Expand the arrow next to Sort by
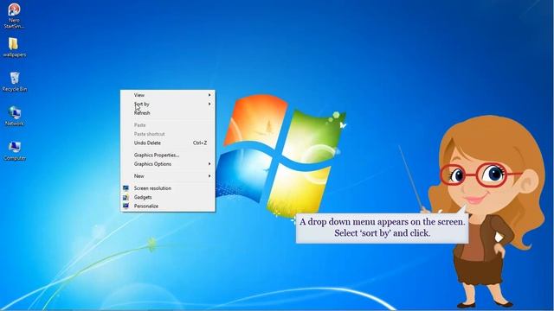The height and width of the screenshot is (311, 554). tap(209, 104)
